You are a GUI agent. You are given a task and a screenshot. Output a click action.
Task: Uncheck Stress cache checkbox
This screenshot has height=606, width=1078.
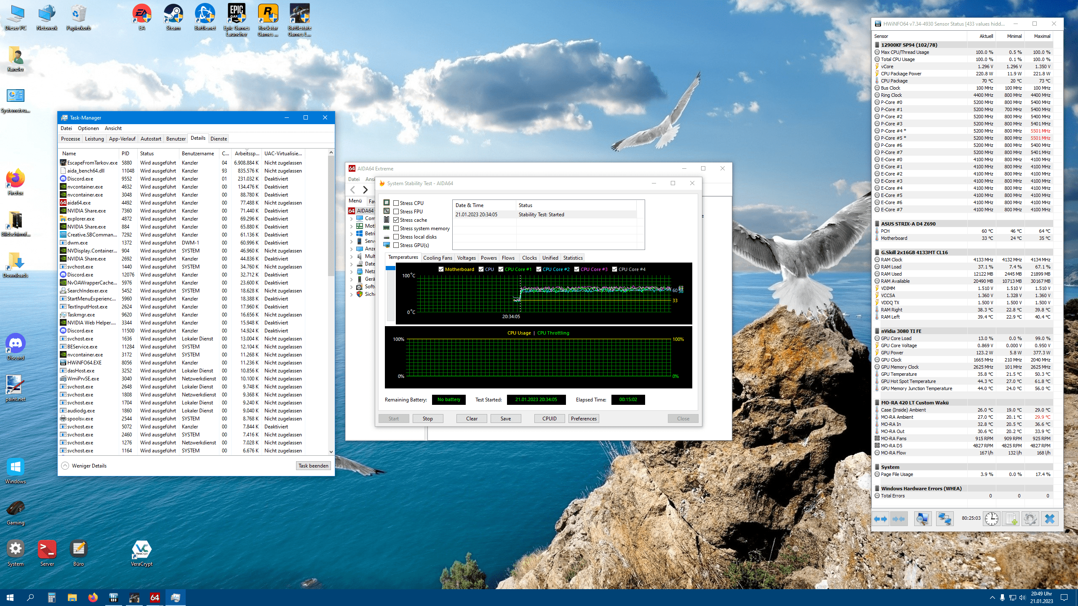396,220
